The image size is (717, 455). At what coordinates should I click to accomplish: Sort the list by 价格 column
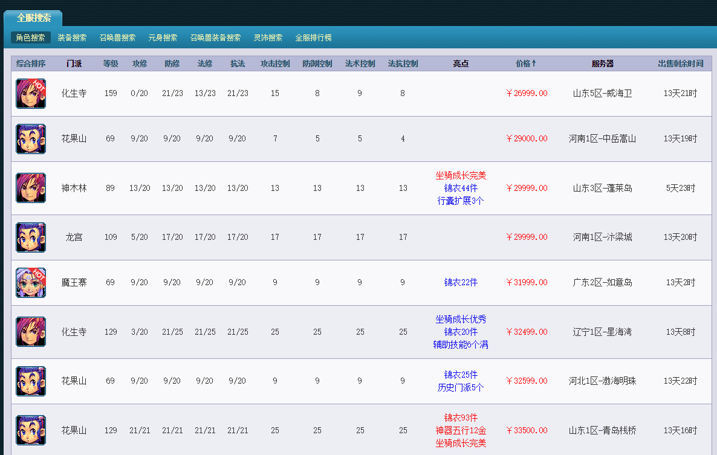526,63
